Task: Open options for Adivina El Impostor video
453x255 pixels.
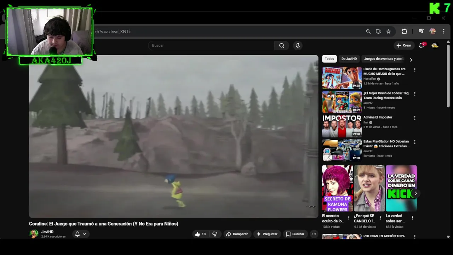Action: point(415,118)
